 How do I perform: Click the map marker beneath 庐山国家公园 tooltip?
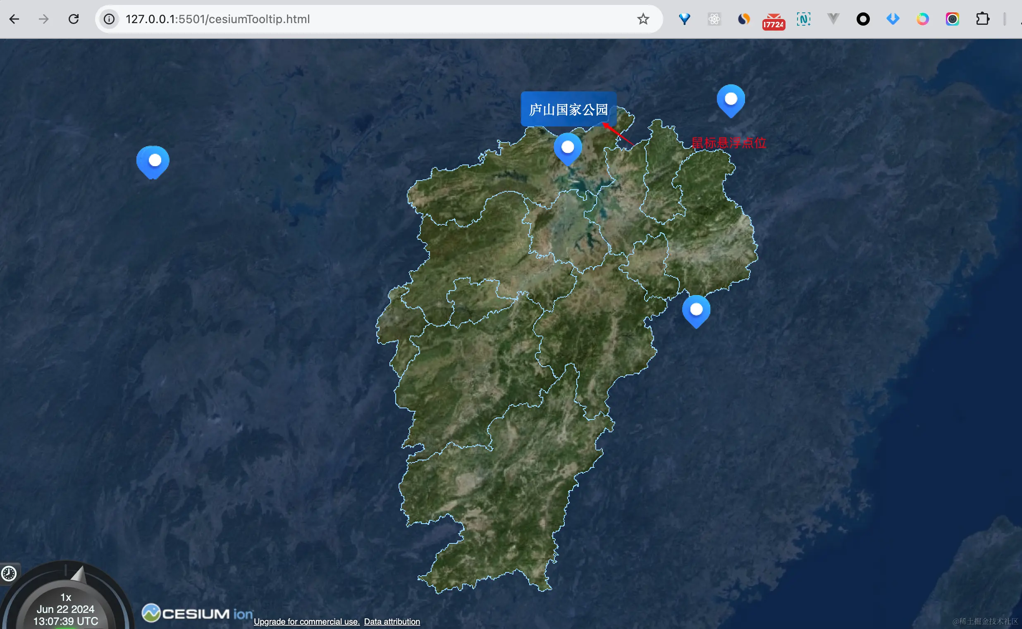coord(568,148)
